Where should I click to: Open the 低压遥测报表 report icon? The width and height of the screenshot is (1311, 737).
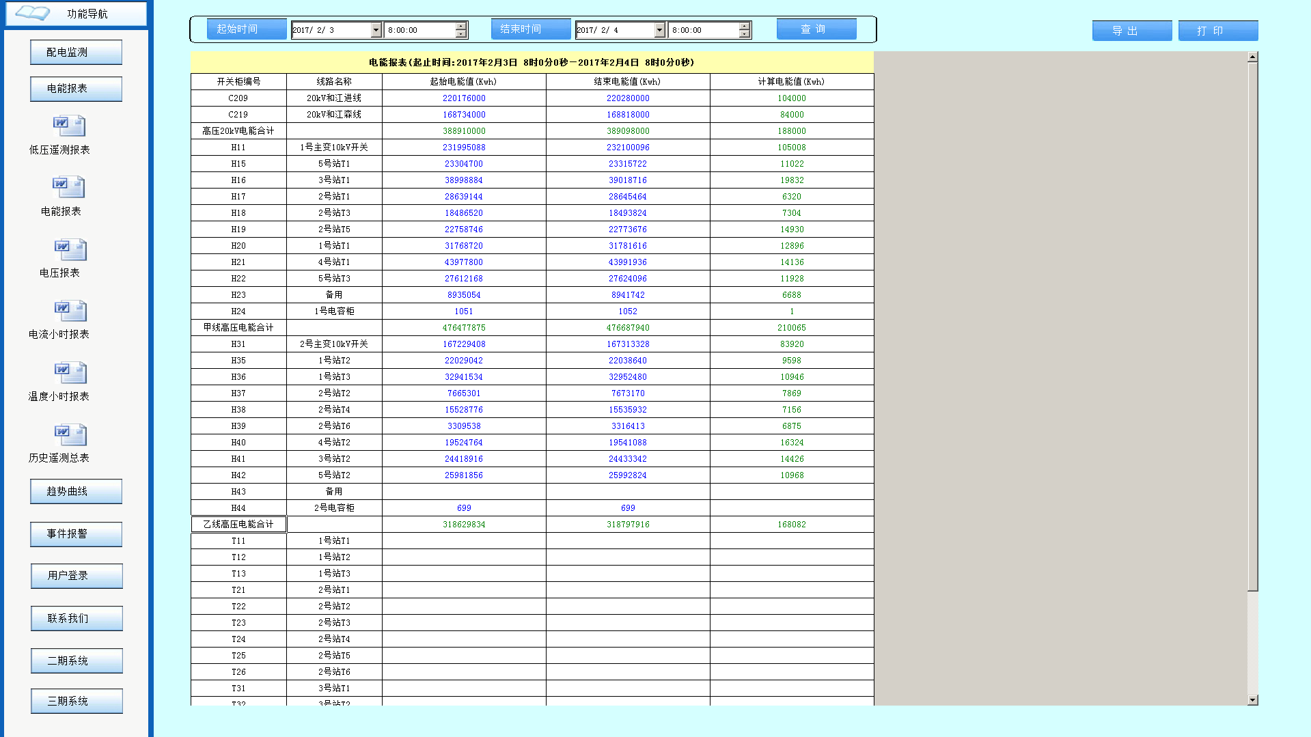[x=69, y=126]
